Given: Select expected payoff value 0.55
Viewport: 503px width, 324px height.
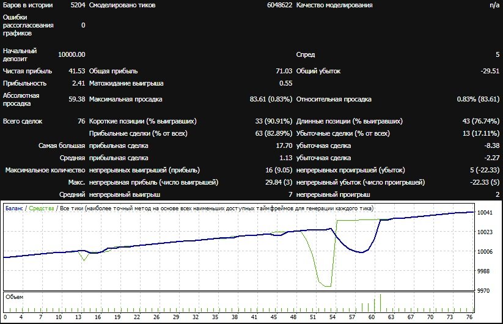Looking at the screenshot, I should [286, 83].
